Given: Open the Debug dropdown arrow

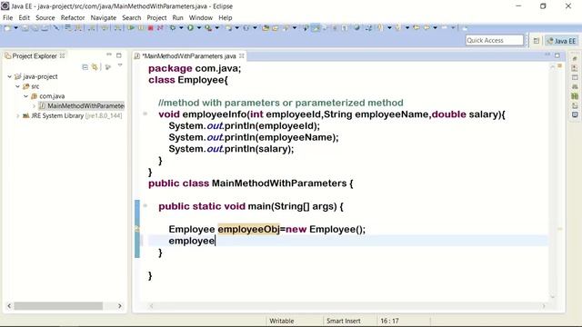Looking at the screenshot, I should coord(181,28).
